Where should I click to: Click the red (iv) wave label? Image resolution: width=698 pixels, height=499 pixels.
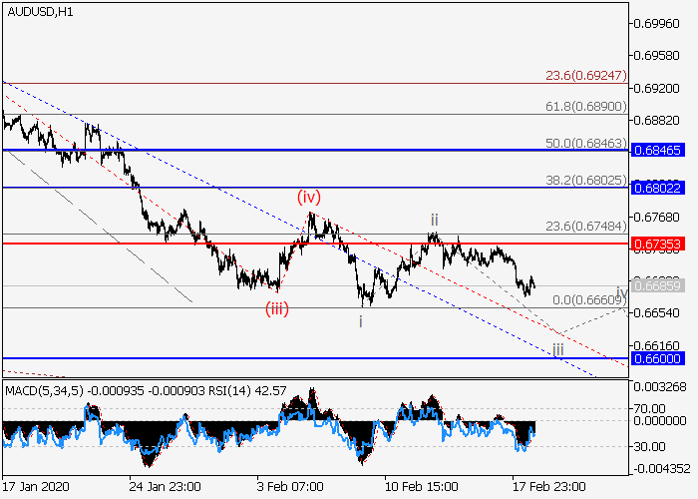point(308,198)
